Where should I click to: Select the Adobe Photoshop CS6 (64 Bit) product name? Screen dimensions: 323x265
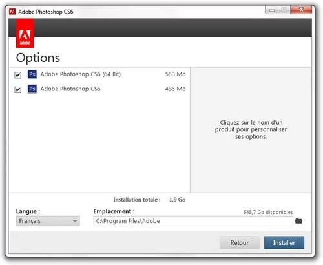[81, 74]
